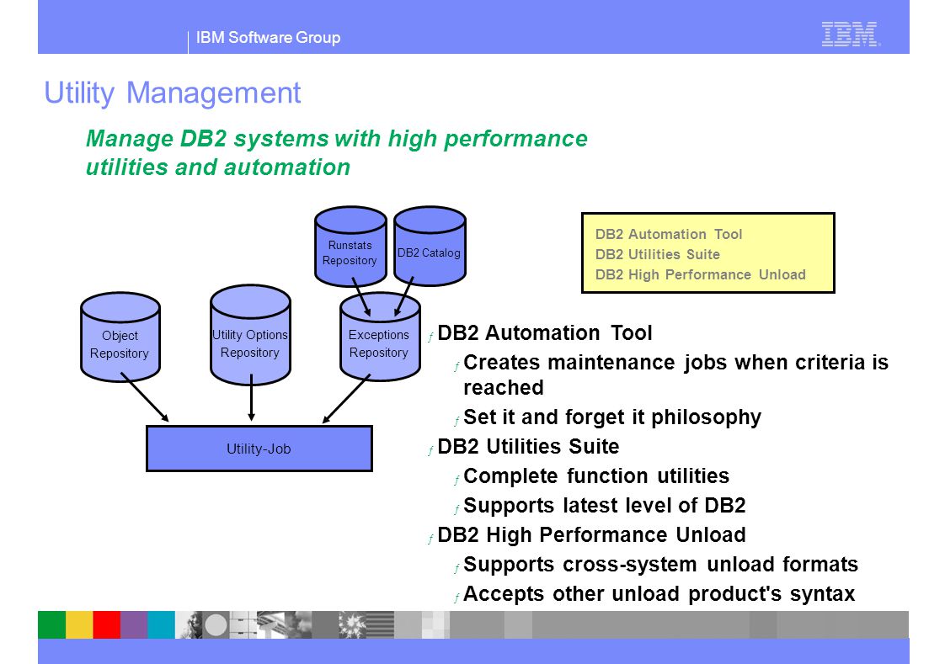Click the red square in the footer strip

tap(107, 625)
